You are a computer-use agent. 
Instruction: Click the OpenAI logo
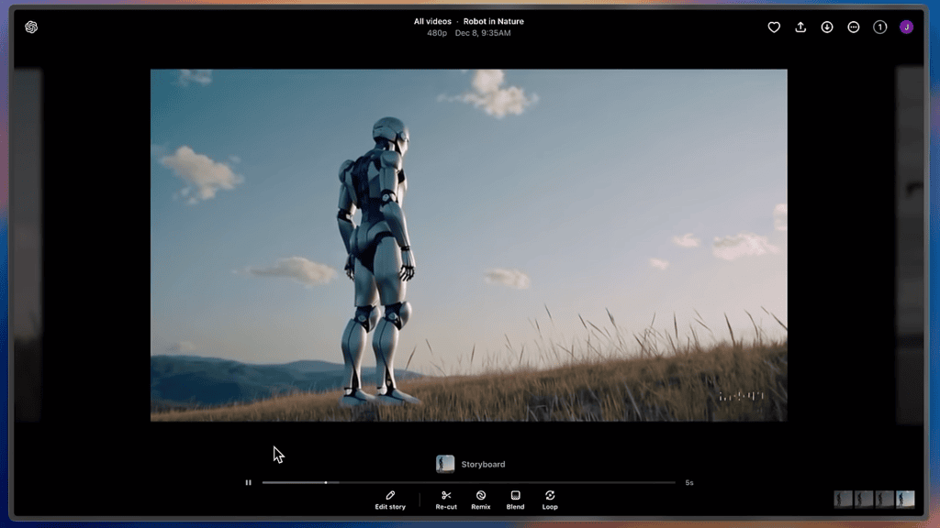30,27
